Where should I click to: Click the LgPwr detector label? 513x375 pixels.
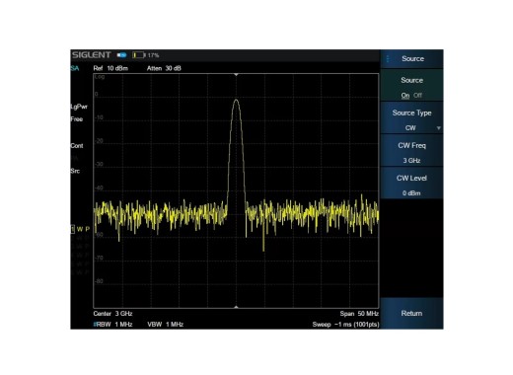[79, 107]
